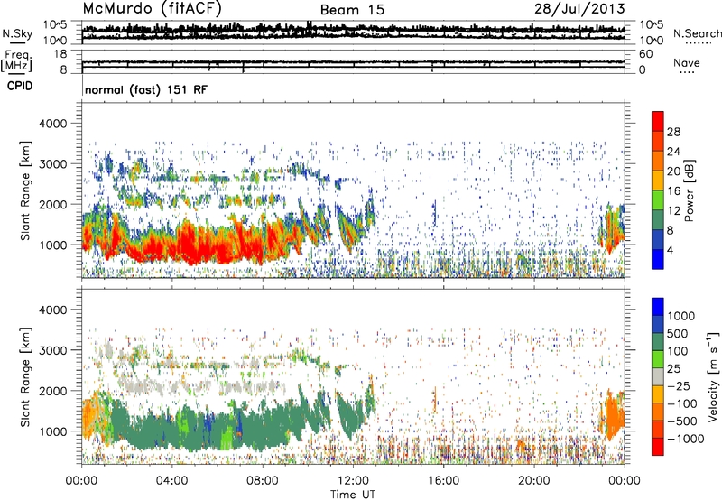Click the '04:00' time axis label
The height and width of the screenshot is (500, 722).
(x=171, y=481)
